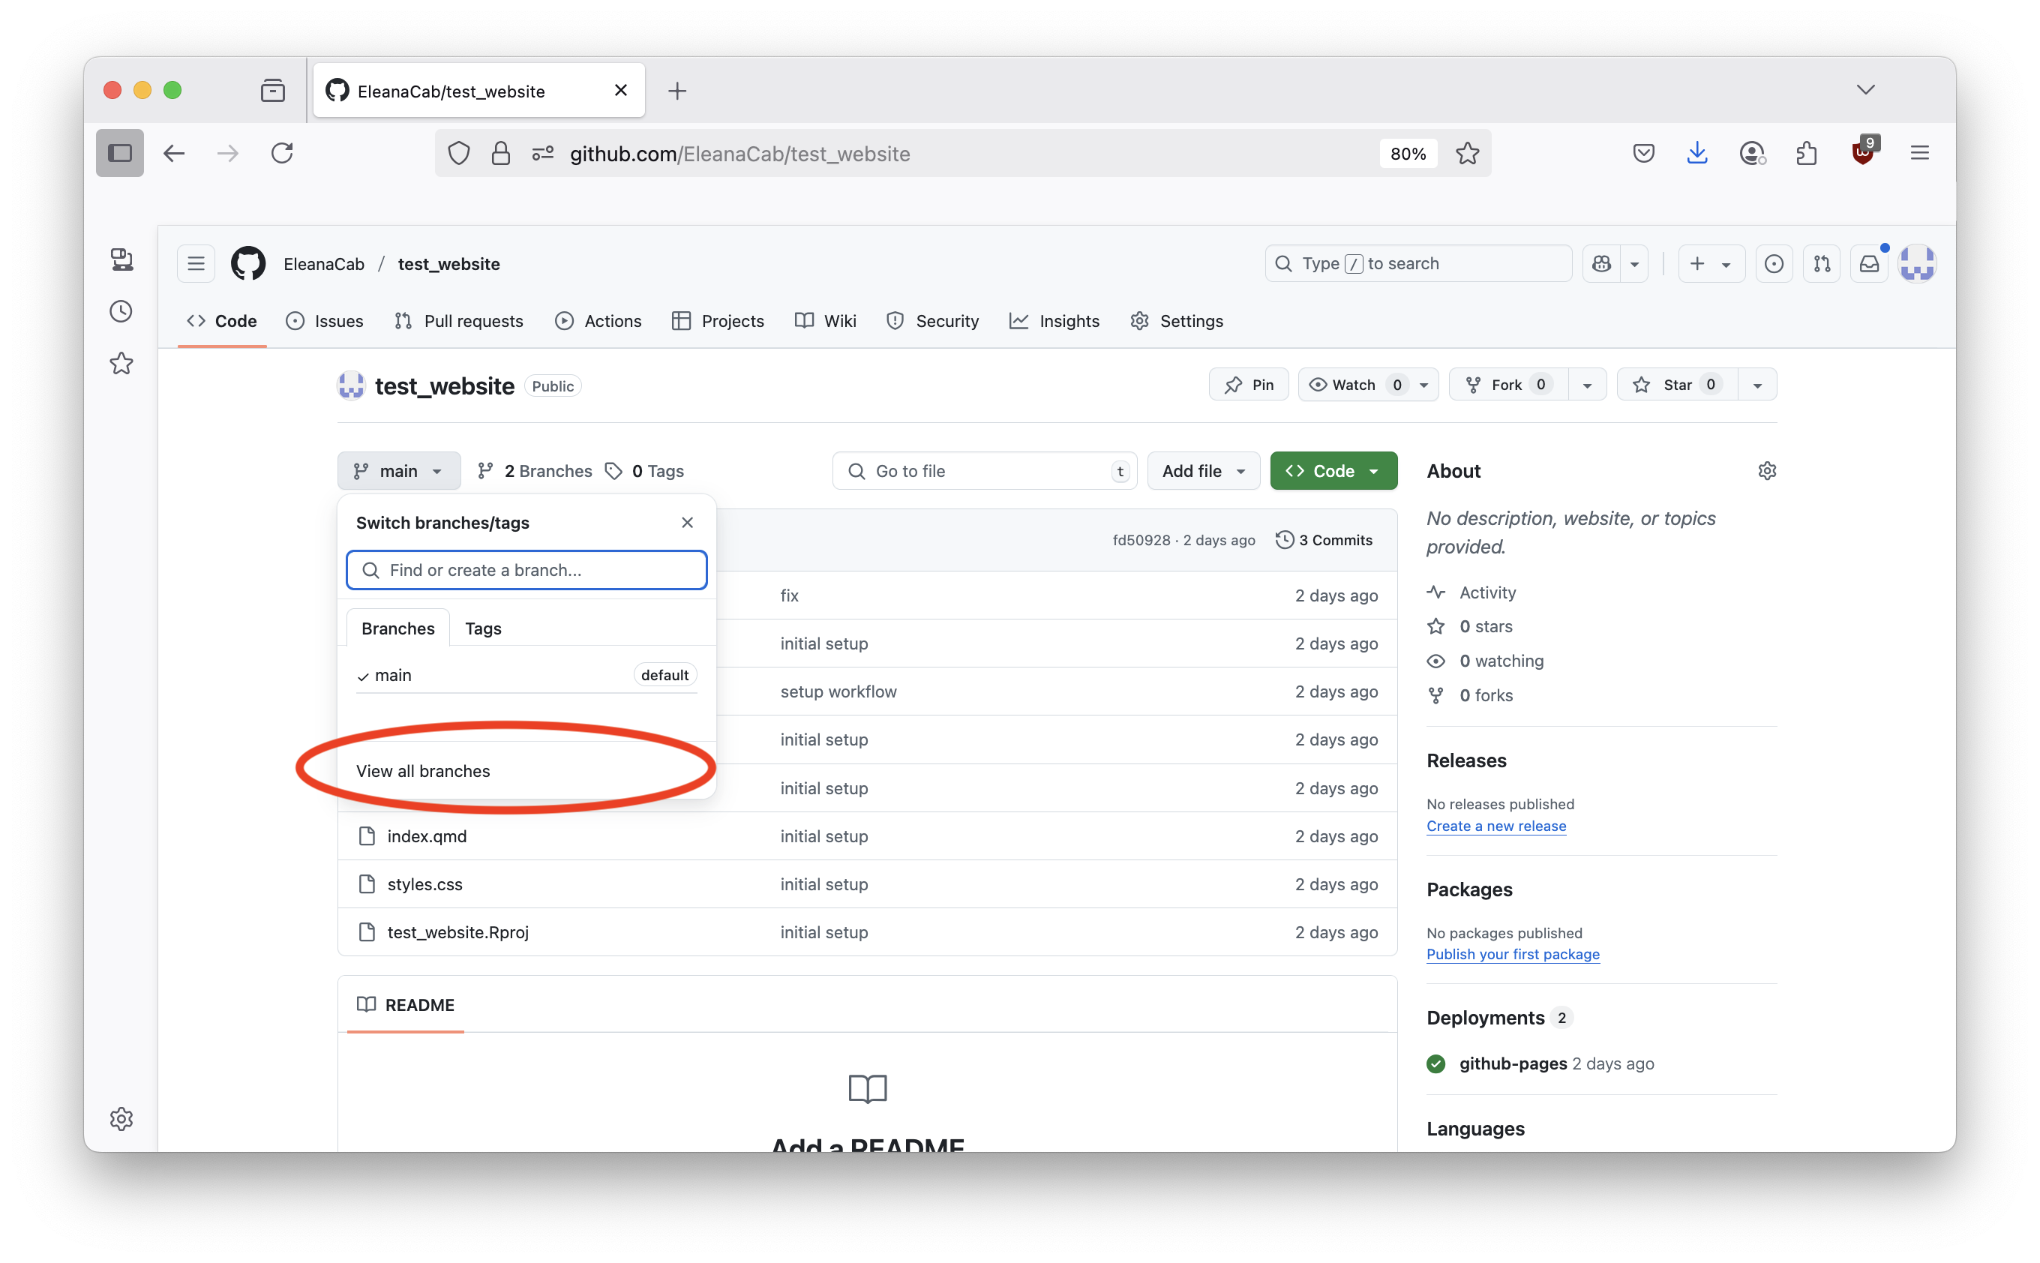Open Firefox downloads arrow icon
The height and width of the screenshot is (1263, 2040).
tap(1696, 153)
